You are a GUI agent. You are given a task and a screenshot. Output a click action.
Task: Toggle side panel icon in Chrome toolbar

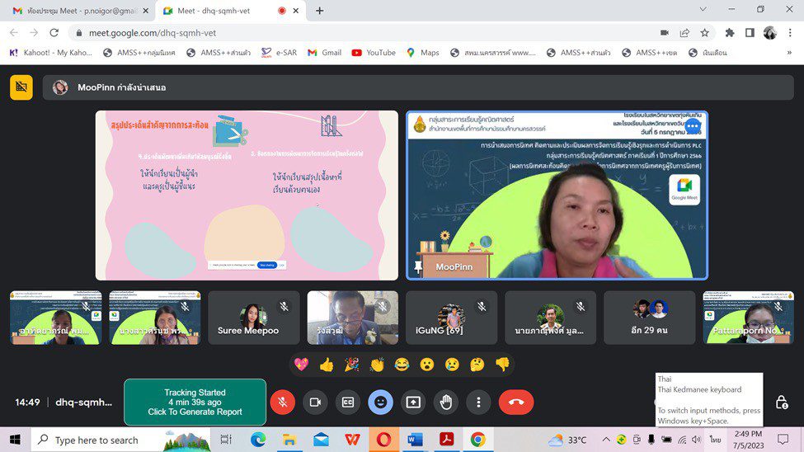pyautogui.click(x=750, y=33)
